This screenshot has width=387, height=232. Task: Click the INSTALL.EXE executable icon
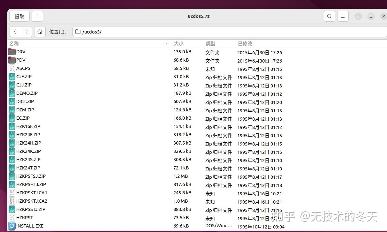(11, 226)
